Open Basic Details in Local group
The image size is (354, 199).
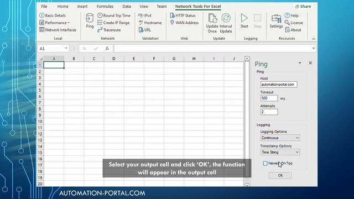pos(53,15)
